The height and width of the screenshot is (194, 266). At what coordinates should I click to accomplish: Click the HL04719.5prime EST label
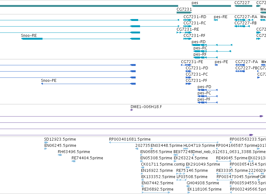point(199,146)
